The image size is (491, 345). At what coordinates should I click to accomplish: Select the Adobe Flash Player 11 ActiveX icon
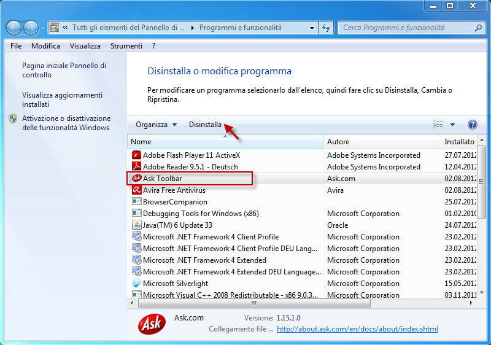pos(136,155)
